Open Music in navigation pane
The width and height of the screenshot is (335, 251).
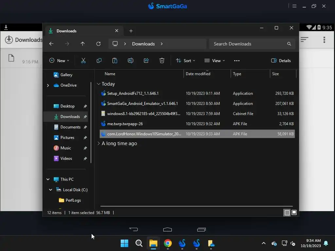62,148
